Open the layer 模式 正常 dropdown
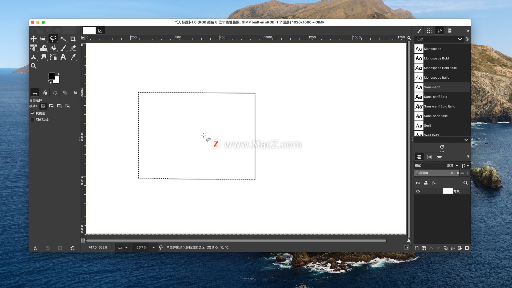The width and height of the screenshot is (512, 288). click(453, 166)
